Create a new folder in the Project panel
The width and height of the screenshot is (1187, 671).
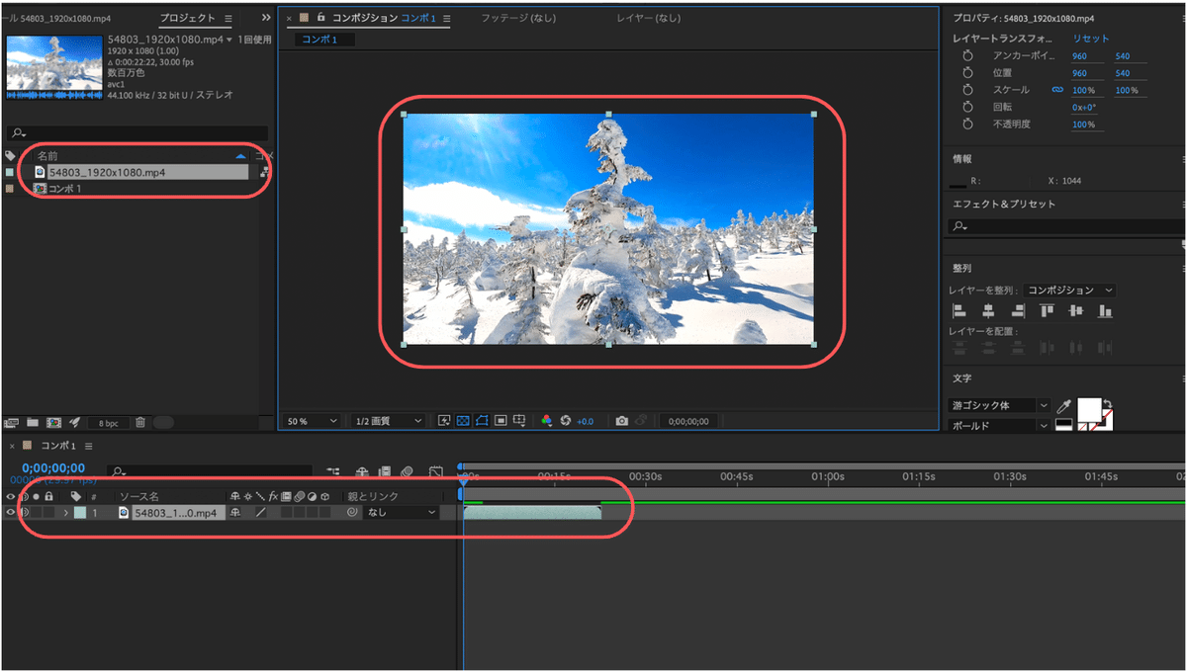point(33,422)
